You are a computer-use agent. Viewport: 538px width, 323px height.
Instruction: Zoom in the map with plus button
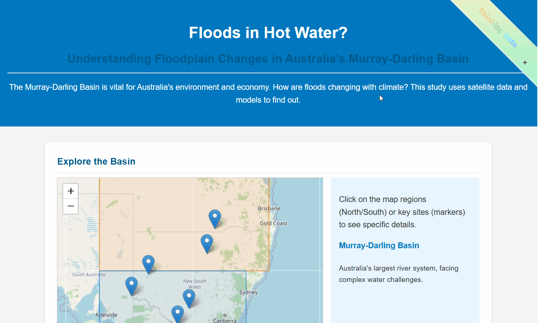71,191
